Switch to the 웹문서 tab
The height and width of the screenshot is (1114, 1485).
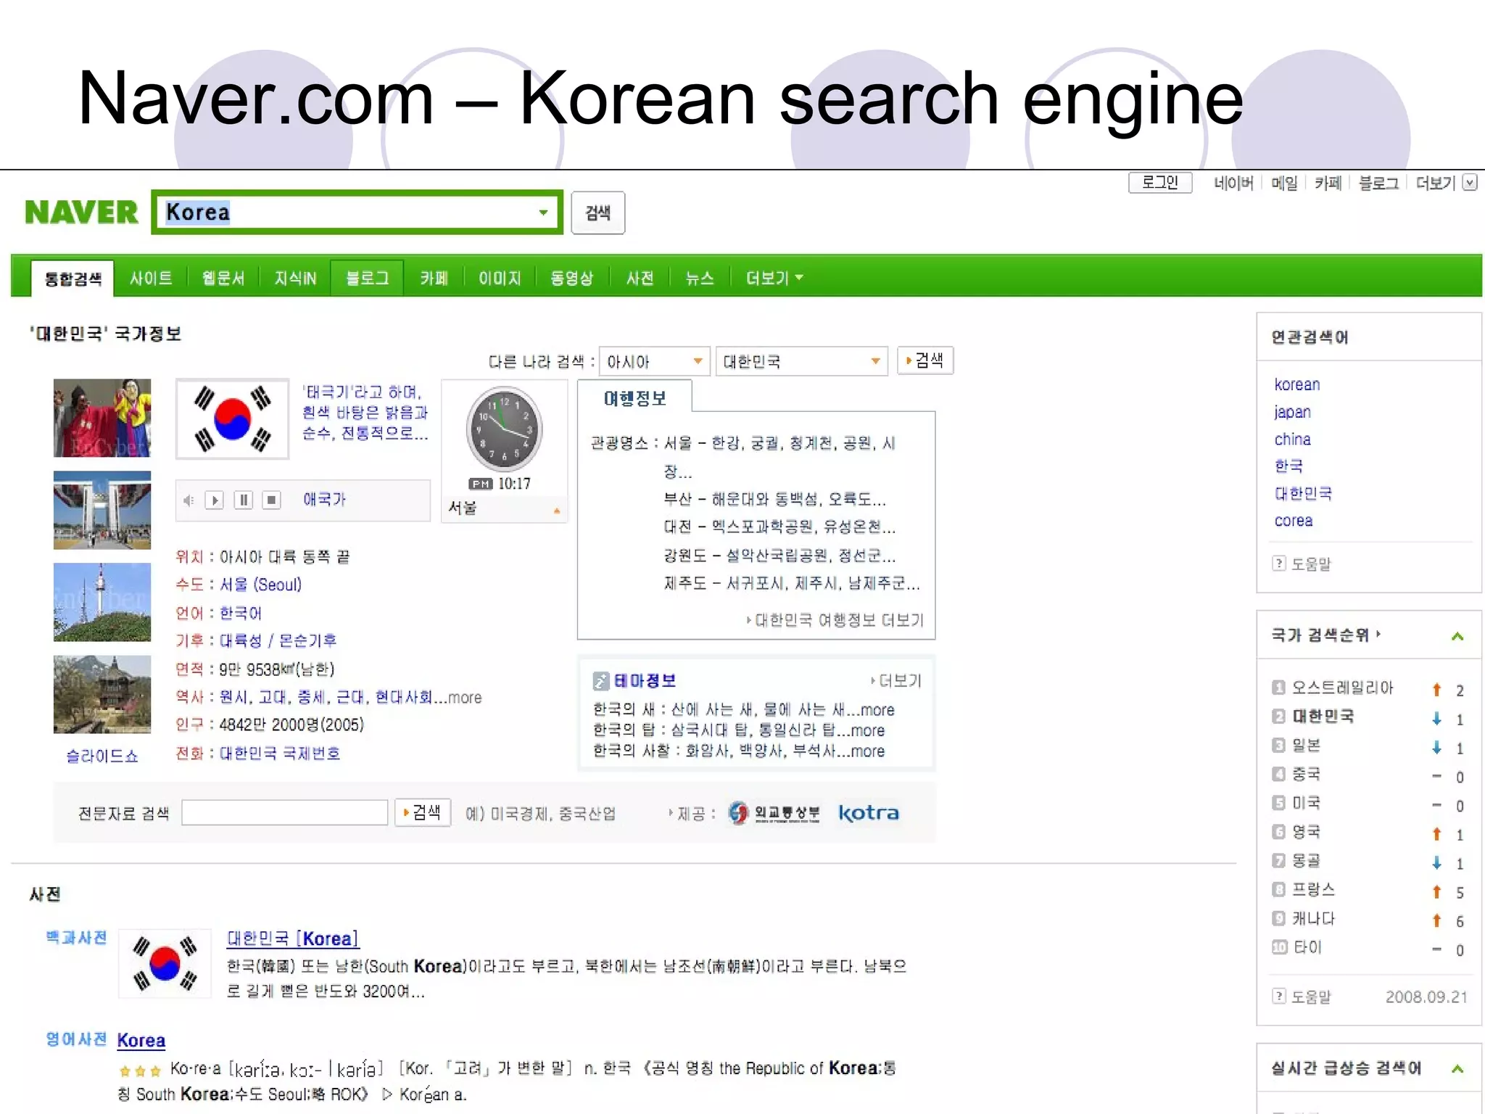(223, 278)
